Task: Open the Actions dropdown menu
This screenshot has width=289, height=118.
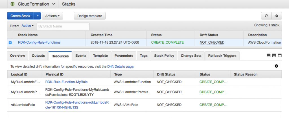Action: tap(52, 16)
